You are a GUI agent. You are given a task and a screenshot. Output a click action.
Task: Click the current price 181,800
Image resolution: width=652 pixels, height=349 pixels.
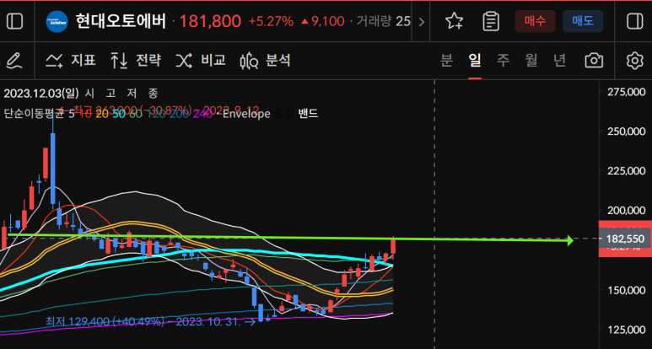(210, 22)
